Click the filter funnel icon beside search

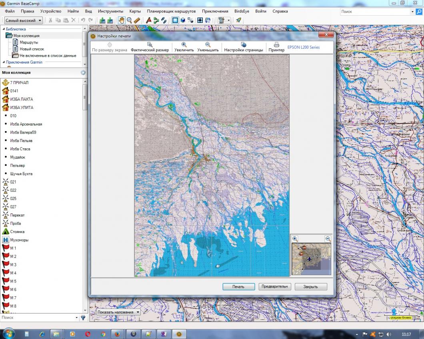tap(83, 317)
